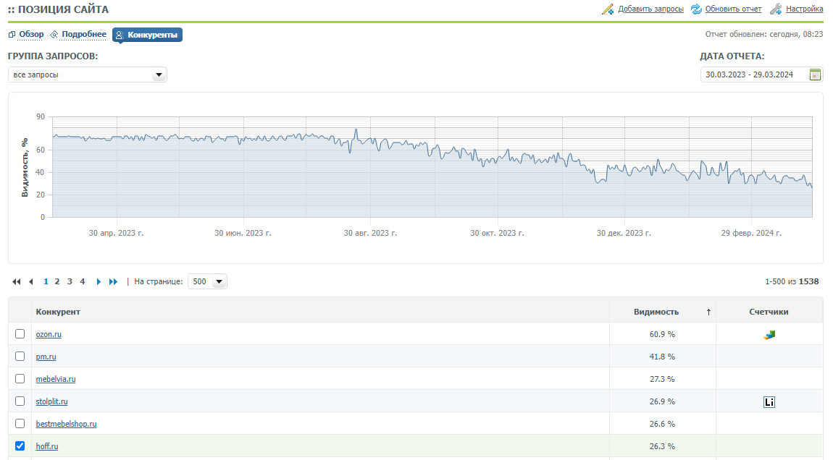Switch to the Обзор tab
The height and width of the screenshot is (460, 833).
pos(31,35)
